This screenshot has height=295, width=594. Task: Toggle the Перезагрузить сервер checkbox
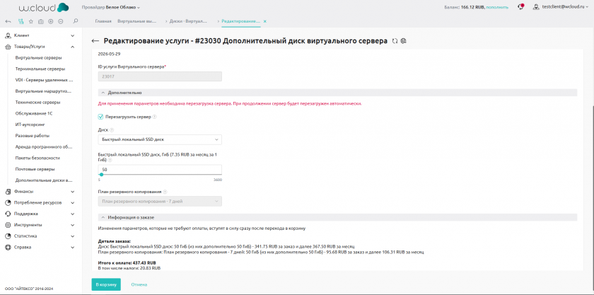pos(100,117)
